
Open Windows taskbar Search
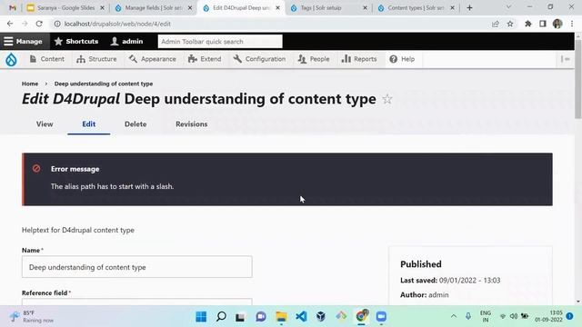221,317
